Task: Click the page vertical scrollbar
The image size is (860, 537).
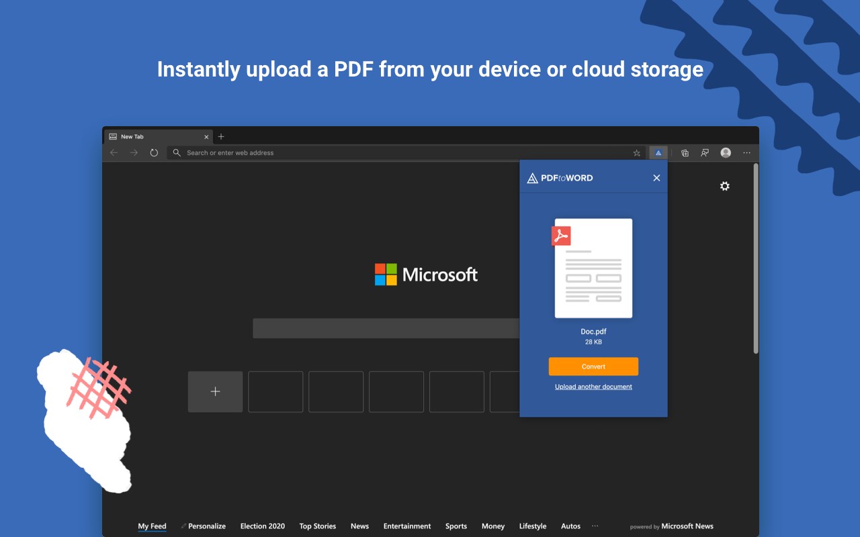Action: coord(756,258)
